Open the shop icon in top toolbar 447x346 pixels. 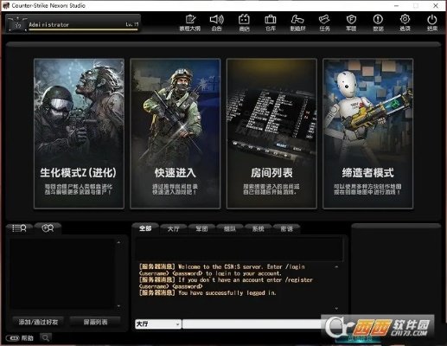click(x=244, y=22)
